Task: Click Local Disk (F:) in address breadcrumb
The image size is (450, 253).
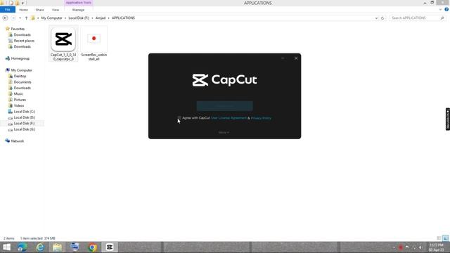Action: point(79,18)
